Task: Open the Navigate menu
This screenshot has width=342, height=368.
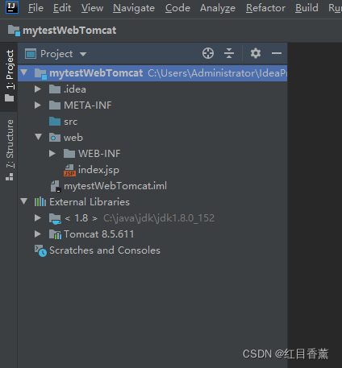Action: point(134,8)
